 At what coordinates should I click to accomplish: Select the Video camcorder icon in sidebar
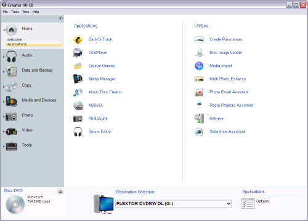pyautogui.click(x=12, y=131)
